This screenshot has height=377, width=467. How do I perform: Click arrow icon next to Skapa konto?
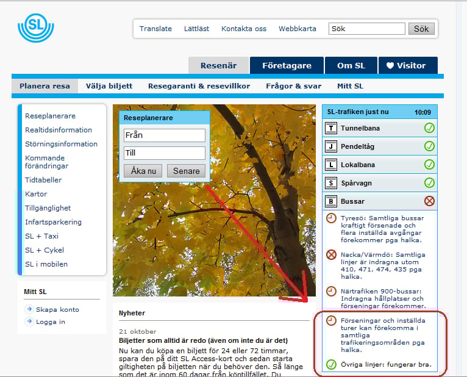click(29, 309)
